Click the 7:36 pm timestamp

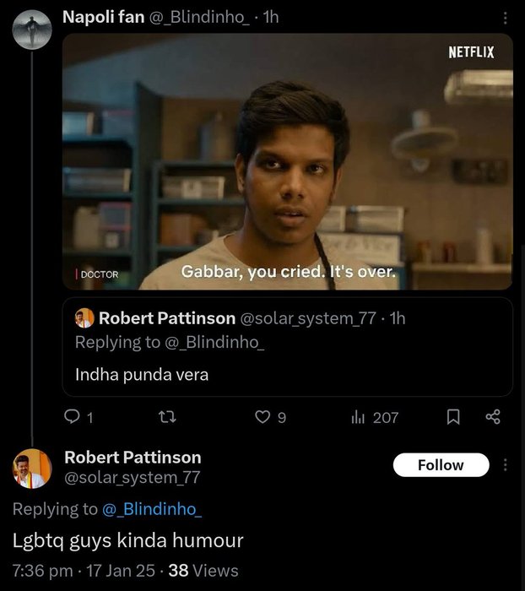(42, 571)
